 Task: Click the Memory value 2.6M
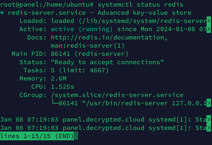[x=59, y=79]
